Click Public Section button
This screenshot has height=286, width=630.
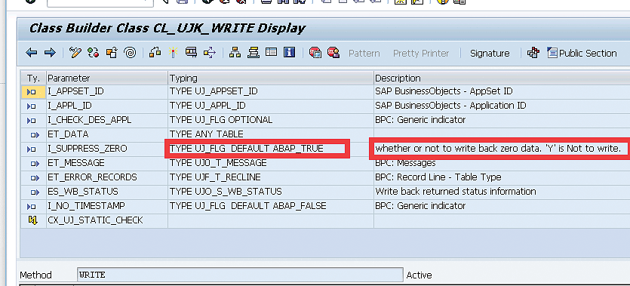pyautogui.click(x=582, y=53)
